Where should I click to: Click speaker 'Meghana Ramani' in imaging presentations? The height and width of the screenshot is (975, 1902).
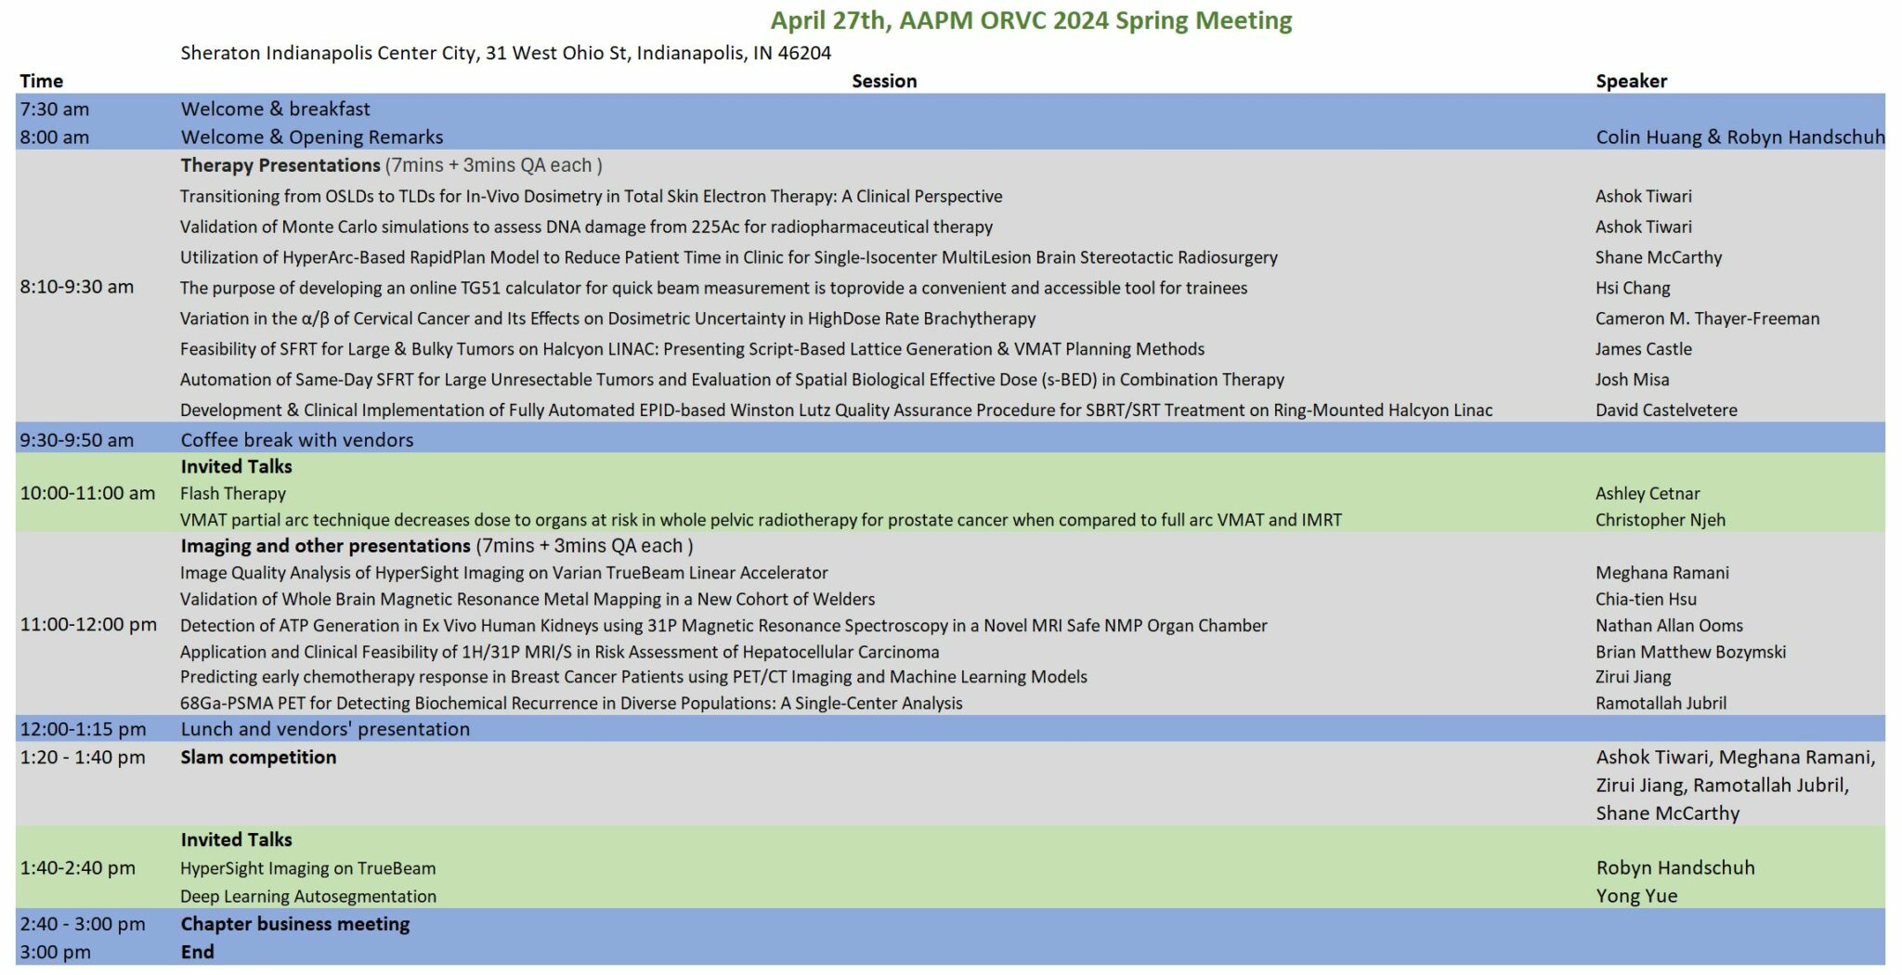[x=1661, y=573]
